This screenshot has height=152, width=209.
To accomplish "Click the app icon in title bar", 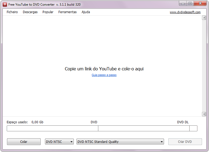I will click(5, 5).
